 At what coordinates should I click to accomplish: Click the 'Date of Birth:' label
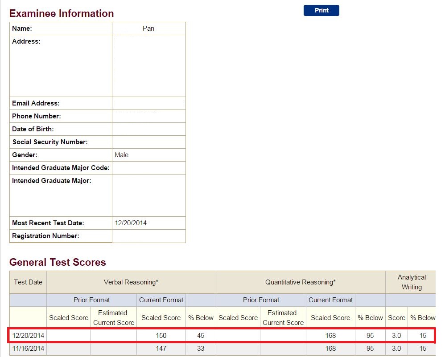[33, 129]
